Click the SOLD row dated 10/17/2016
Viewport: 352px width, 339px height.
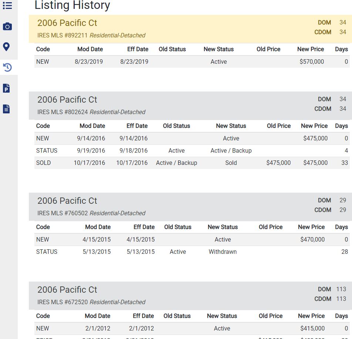coord(192,163)
